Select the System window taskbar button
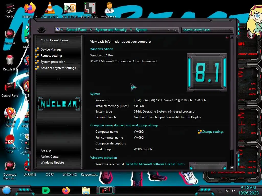 click(106, 190)
